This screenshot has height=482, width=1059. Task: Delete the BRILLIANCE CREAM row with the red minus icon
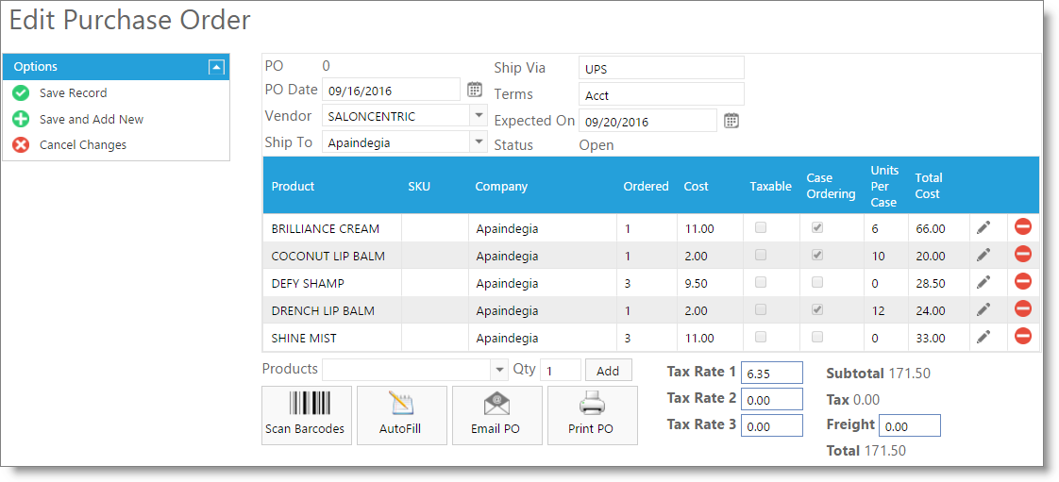(1022, 226)
